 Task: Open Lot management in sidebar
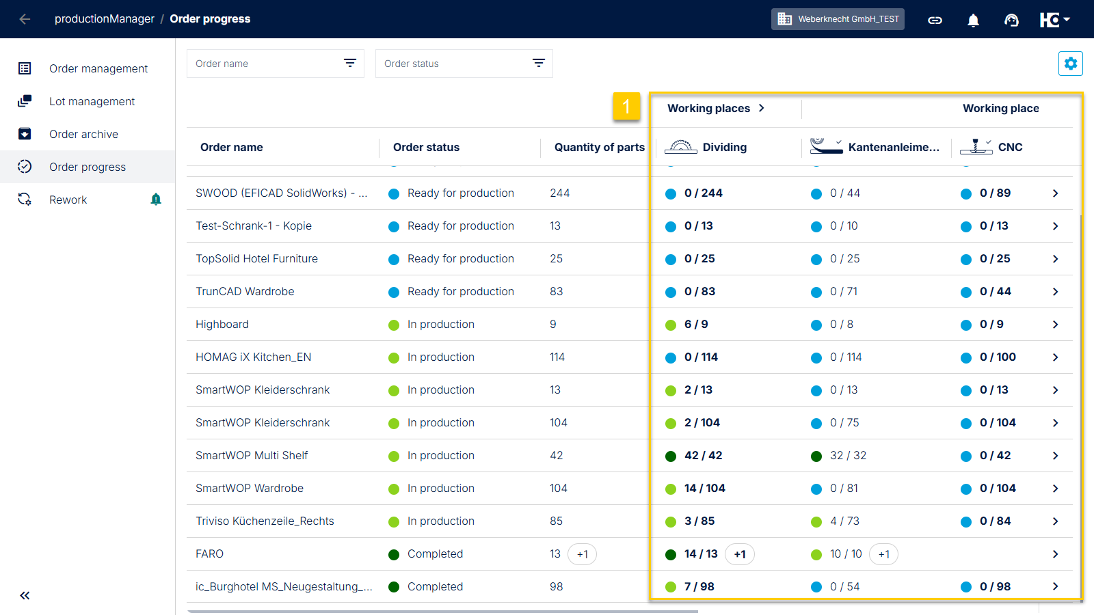pos(92,101)
